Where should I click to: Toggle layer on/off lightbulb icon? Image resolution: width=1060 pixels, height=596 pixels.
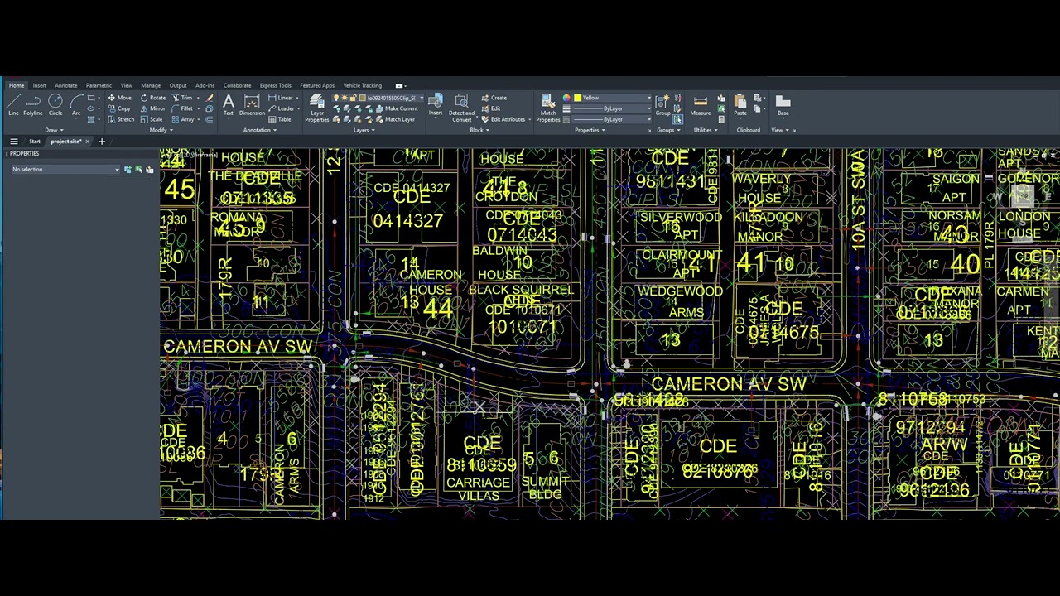336,98
